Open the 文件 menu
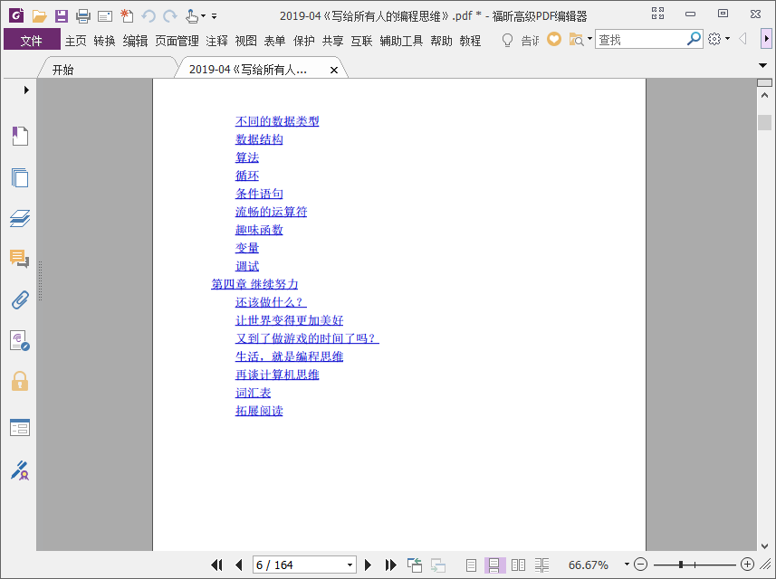Image resolution: width=776 pixels, height=579 pixels. 32,40
